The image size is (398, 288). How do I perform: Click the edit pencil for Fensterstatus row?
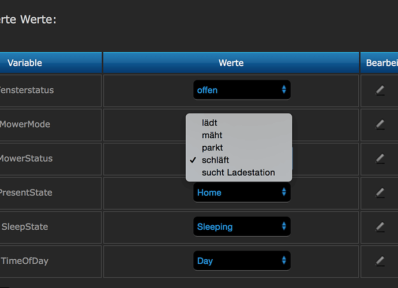[x=380, y=90]
